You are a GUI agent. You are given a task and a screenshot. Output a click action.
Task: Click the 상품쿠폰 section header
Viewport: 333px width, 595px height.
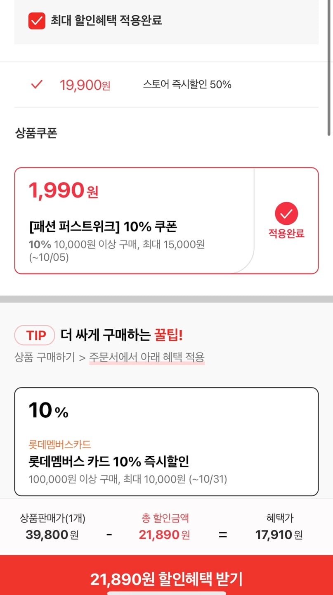point(36,133)
